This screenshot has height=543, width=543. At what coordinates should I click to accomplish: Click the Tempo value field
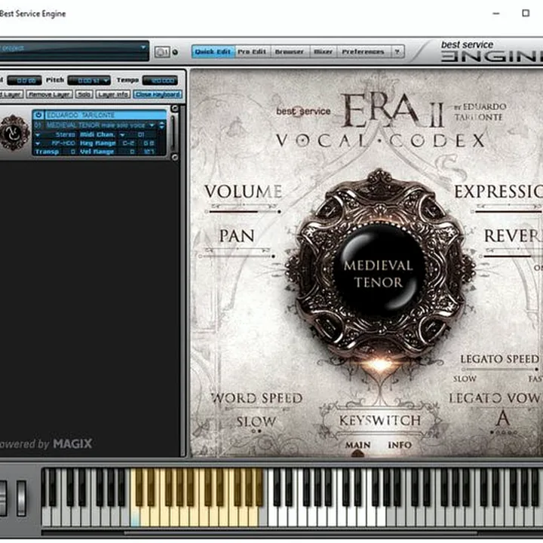[161, 81]
